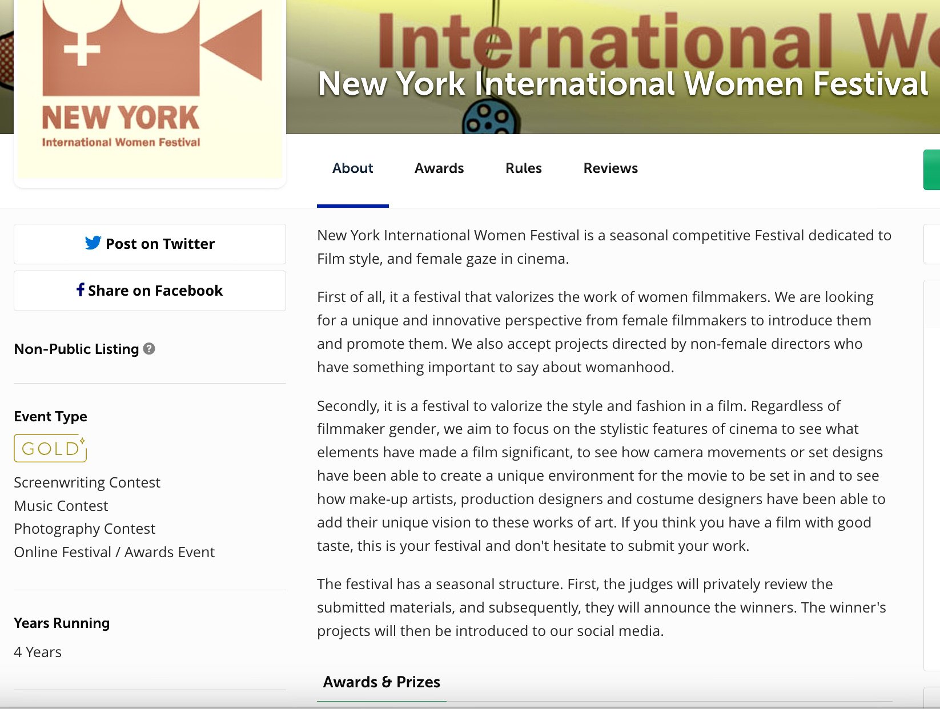Screen dimensions: 940x709
Task: Click the Event Type heading
Action: [x=51, y=416]
